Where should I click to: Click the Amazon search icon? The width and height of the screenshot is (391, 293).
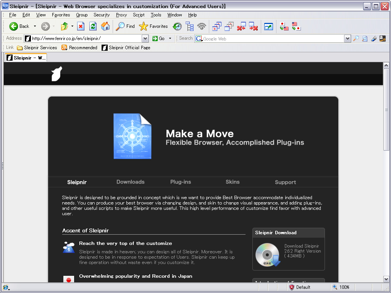coord(382,39)
